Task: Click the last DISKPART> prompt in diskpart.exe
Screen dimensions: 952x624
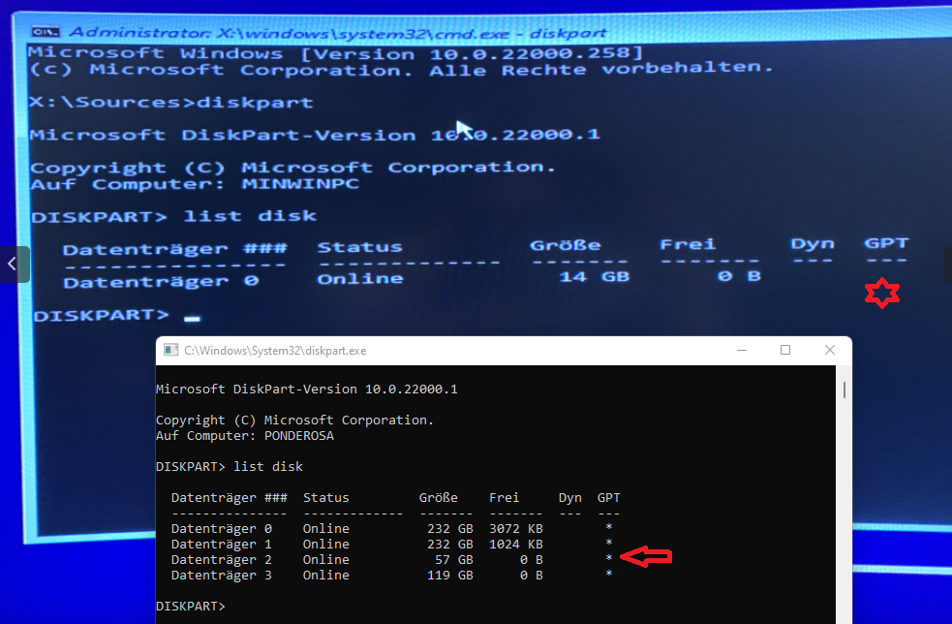Action: (x=191, y=607)
